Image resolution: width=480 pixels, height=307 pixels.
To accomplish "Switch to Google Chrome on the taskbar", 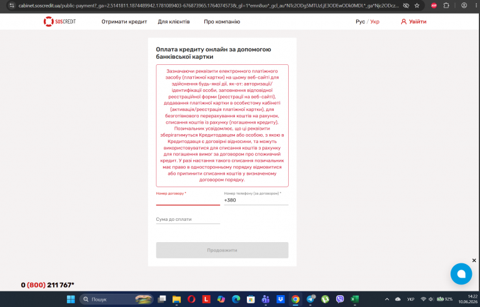I will click(296, 299).
